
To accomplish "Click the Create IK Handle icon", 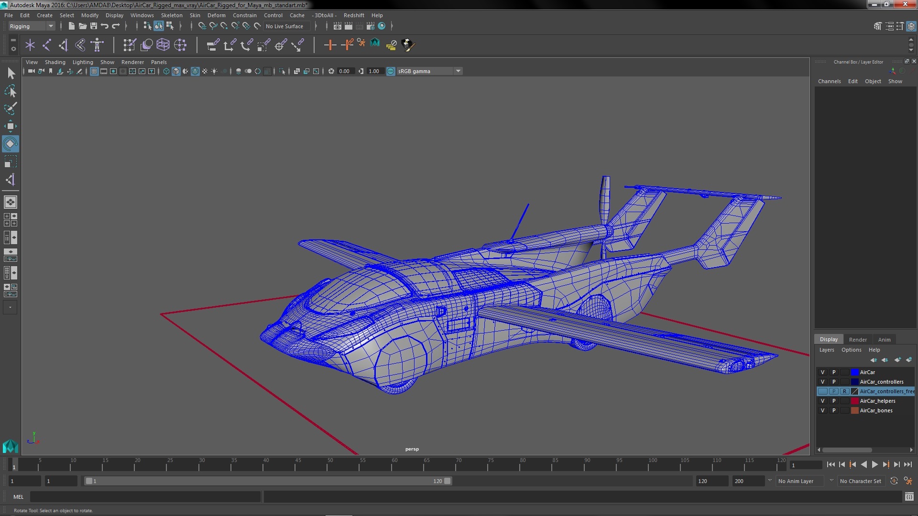I will (x=64, y=45).
